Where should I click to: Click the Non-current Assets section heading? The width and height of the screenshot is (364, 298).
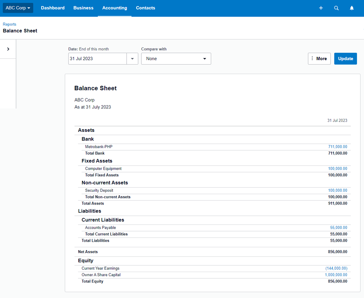[x=105, y=183]
